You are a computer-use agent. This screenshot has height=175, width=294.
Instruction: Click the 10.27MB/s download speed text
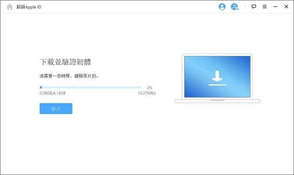tap(147, 93)
